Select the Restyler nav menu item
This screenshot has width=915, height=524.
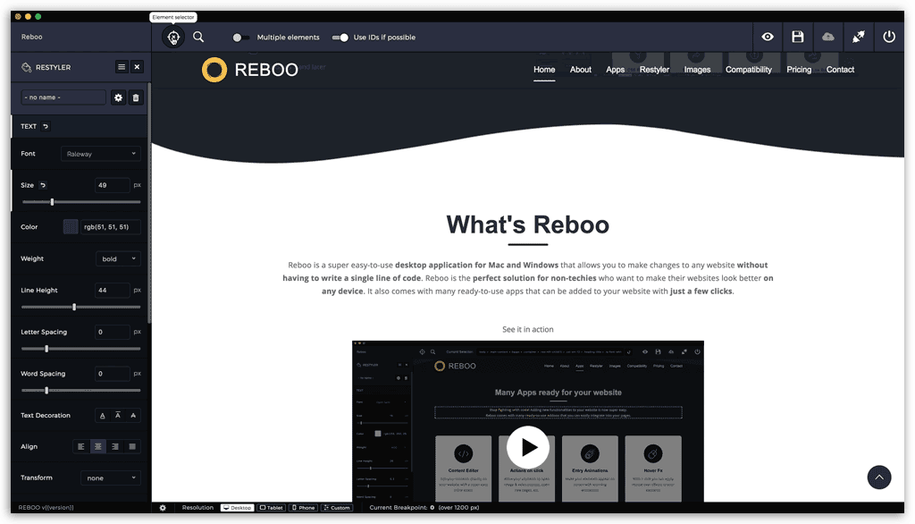coord(654,70)
